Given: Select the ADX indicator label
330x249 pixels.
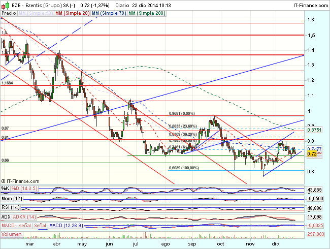Looking at the screenshot, I should click(6, 217).
